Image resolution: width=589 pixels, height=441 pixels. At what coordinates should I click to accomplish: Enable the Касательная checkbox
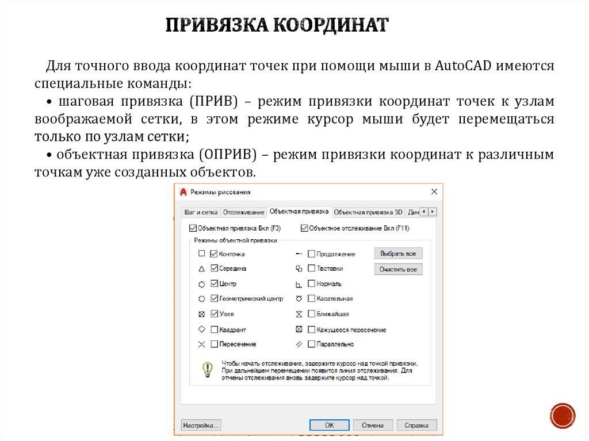point(311,298)
